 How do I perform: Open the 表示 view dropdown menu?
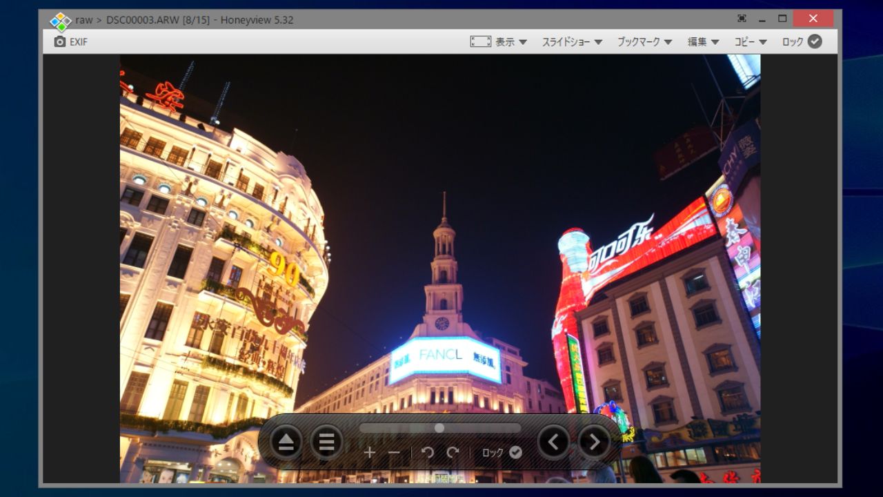pos(511,42)
